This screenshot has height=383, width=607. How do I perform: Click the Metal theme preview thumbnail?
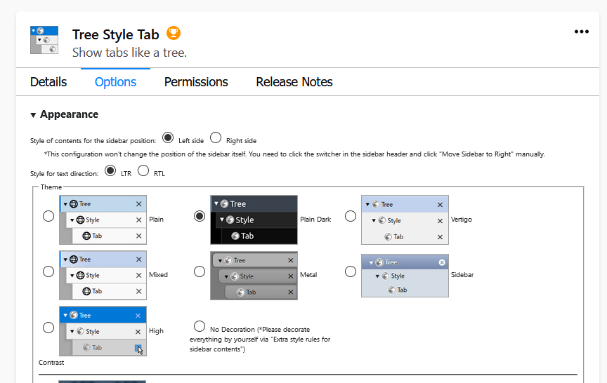pos(254,276)
